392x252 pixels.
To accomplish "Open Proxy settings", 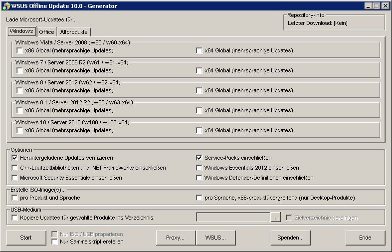I will coord(176,238).
